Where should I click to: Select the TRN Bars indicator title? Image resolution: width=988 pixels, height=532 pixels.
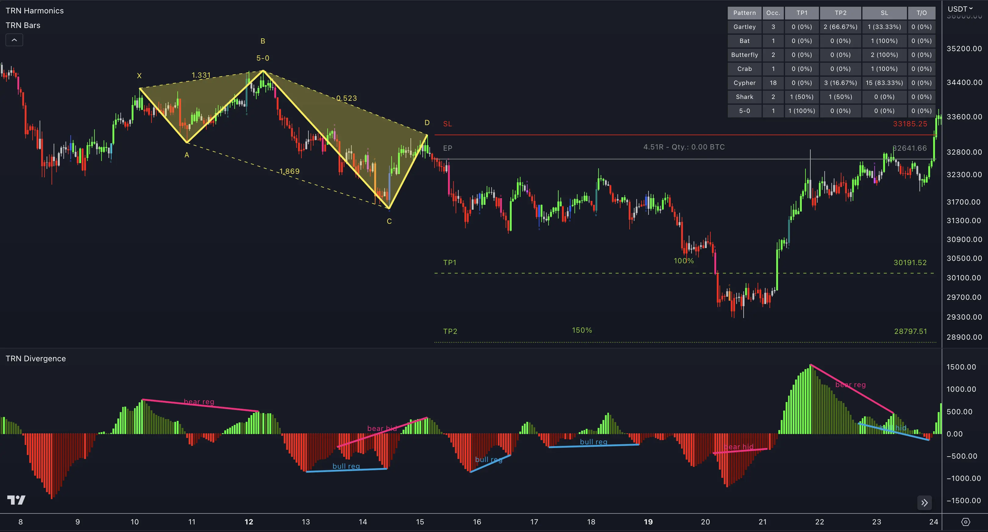23,25
